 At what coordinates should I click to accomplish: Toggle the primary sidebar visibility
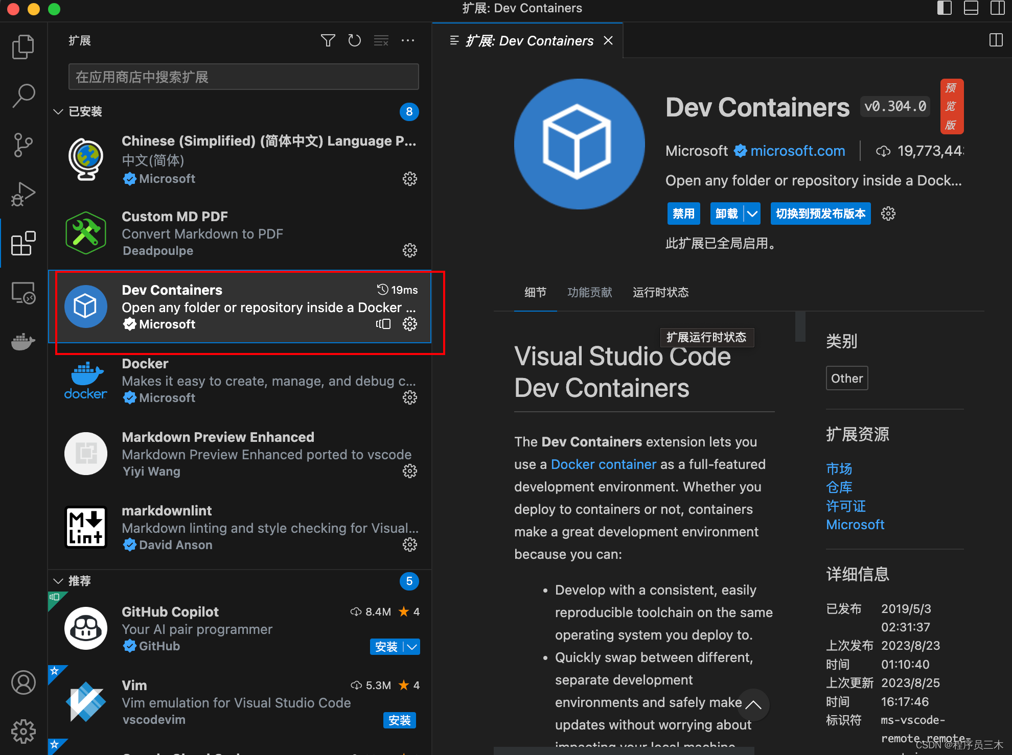944,8
